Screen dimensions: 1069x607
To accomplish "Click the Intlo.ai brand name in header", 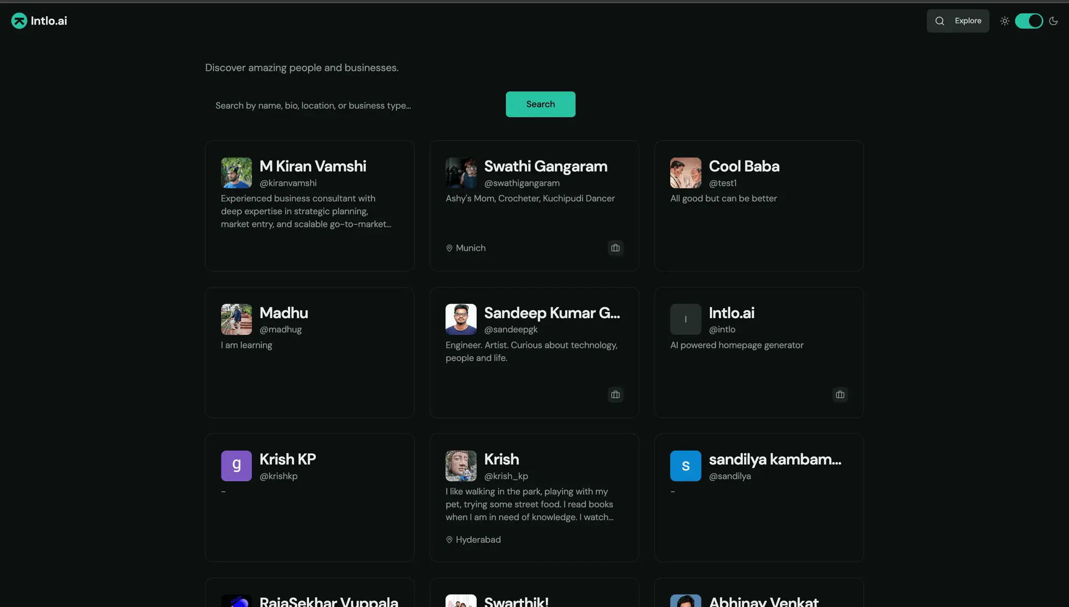I will [x=49, y=21].
